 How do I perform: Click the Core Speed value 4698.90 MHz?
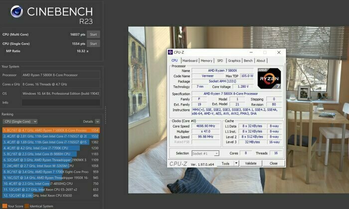click(x=205, y=126)
